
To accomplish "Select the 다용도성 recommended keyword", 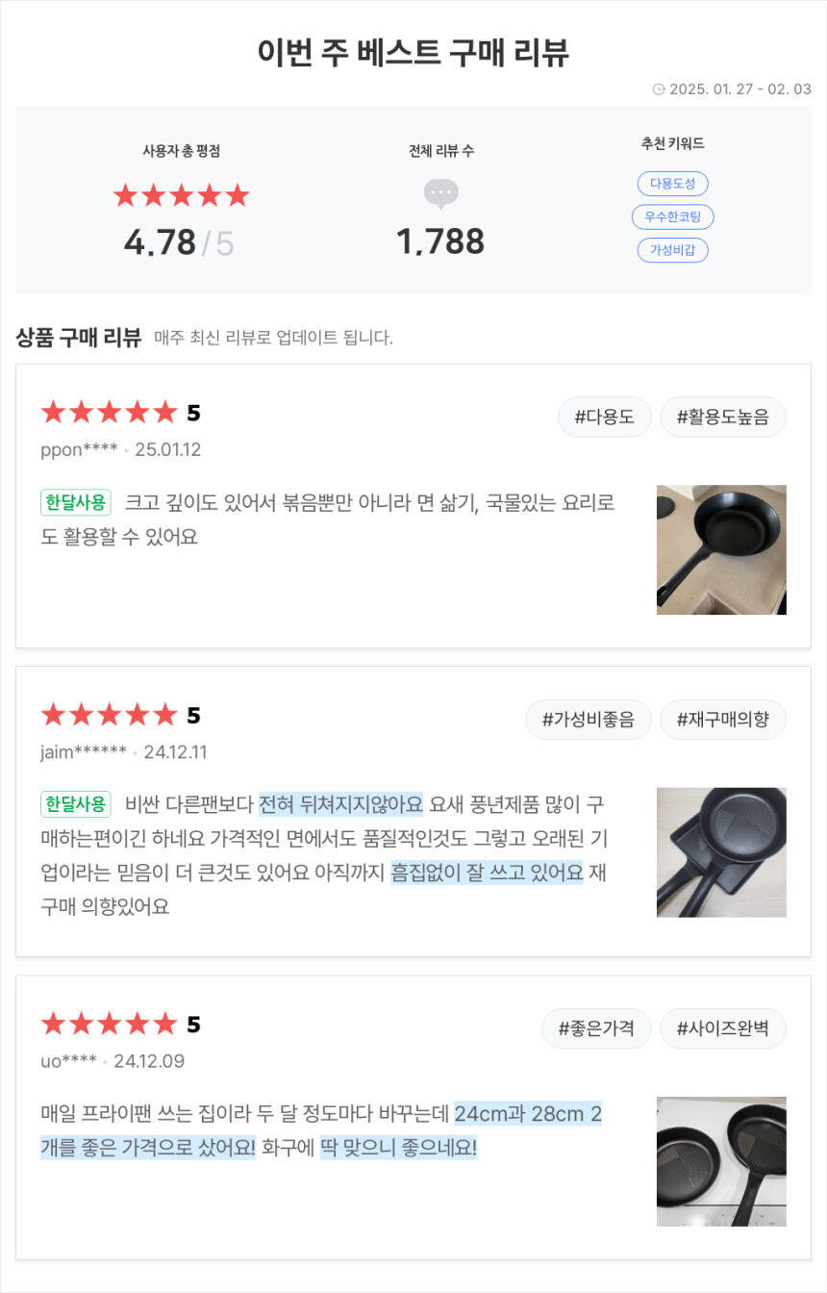I will (x=672, y=184).
